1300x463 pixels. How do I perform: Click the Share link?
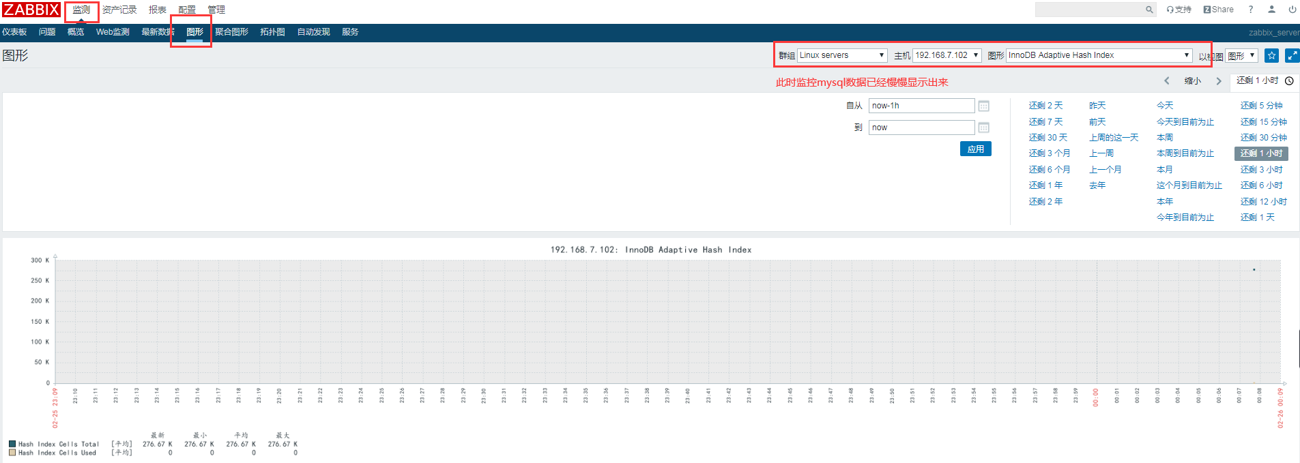click(x=1218, y=10)
